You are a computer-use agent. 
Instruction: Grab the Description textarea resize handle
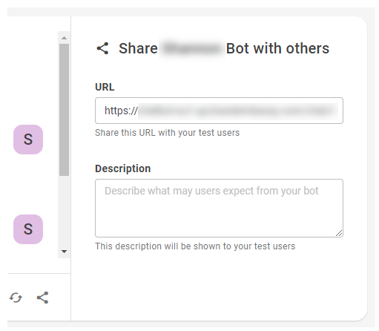pyautogui.click(x=339, y=233)
